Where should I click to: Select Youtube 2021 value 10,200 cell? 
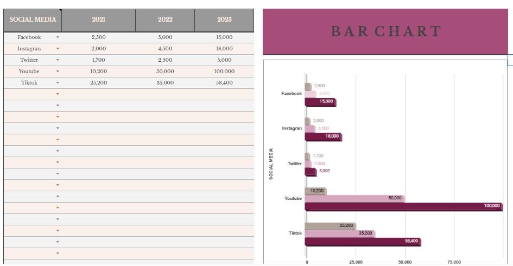pos(98,72)
